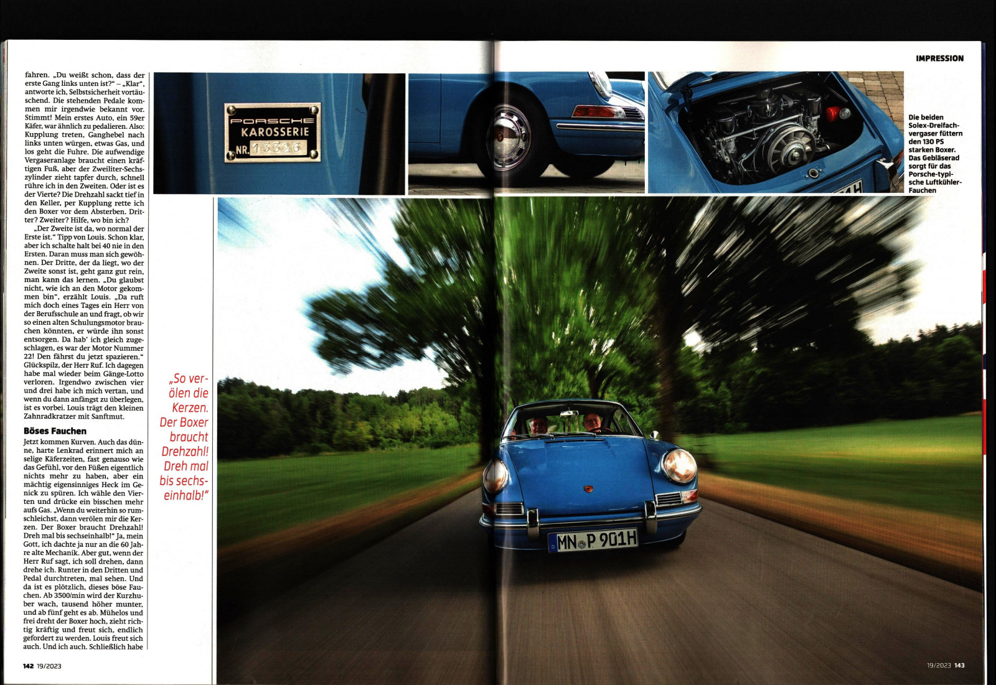996x685 pixels.
Task: Select the wheel and fender close-up photo
Action: click(x=526, y=133)
